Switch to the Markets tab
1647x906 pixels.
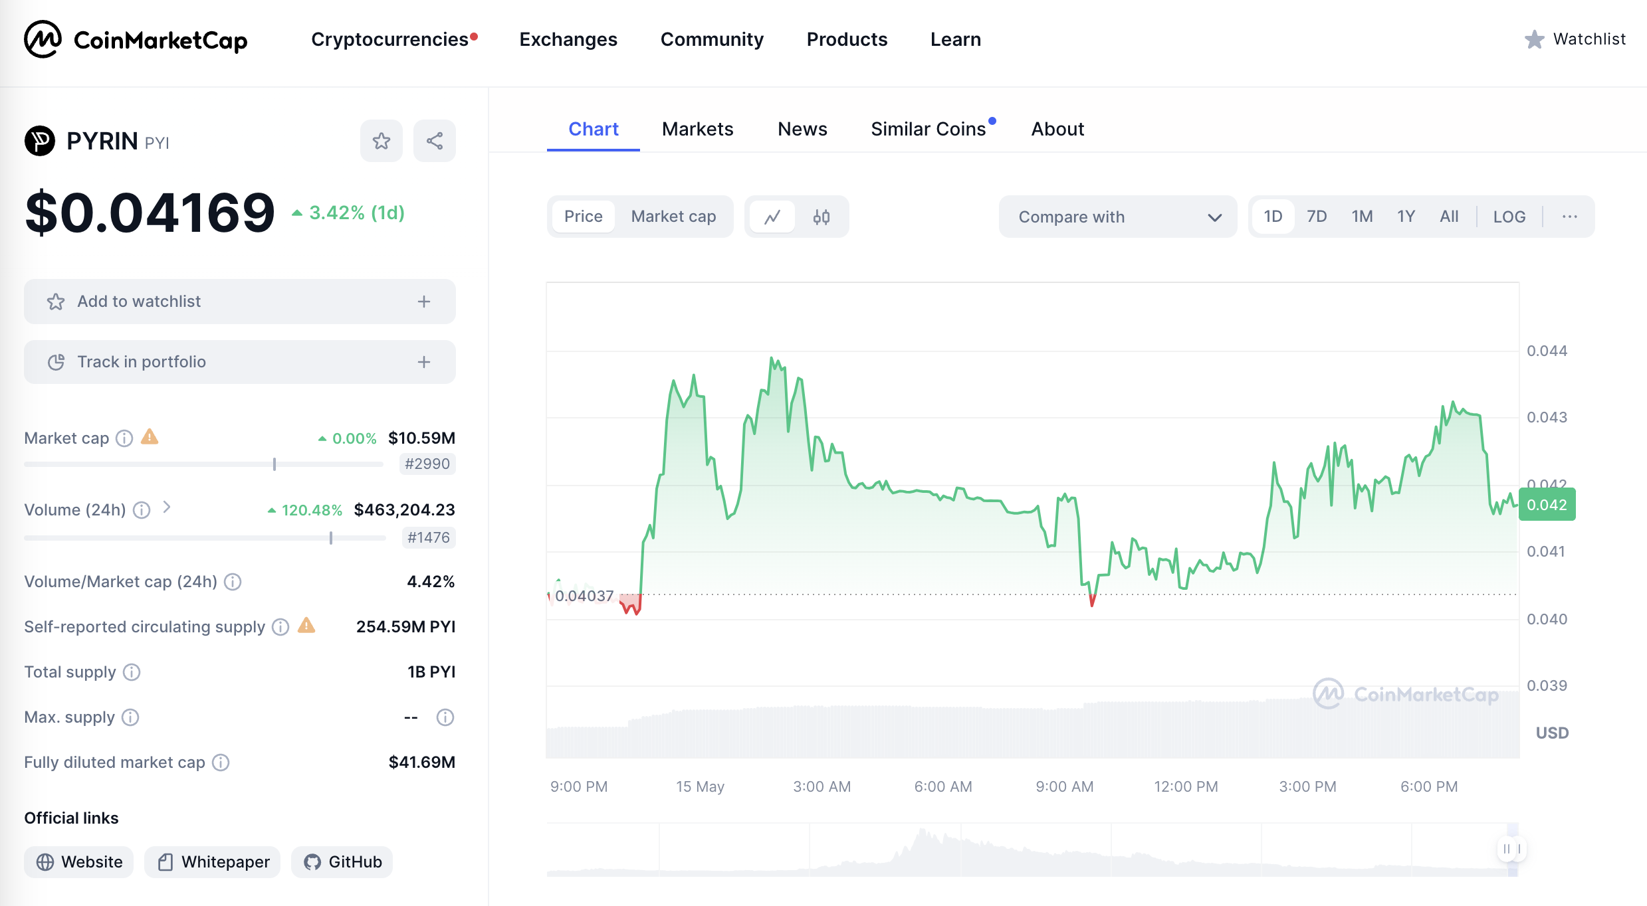click(697, 128)
